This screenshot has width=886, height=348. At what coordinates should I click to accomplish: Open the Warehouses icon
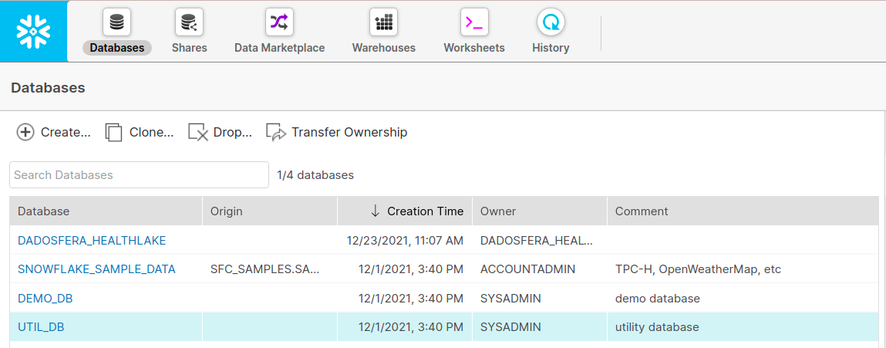(x=384, y=22)
